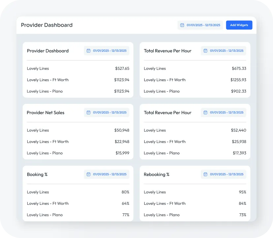Viewport: 273px width, 238px height.
Task: Click calendar icon in header date range
Action: coord(182,25)
